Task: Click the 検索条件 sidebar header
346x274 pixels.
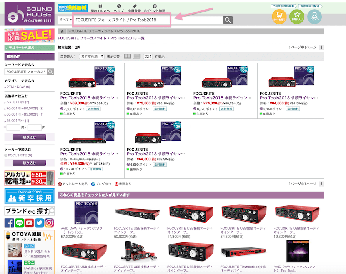Action: point(29,57)
